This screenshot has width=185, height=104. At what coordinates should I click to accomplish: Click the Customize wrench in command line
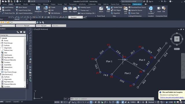(x=69, y=99)
